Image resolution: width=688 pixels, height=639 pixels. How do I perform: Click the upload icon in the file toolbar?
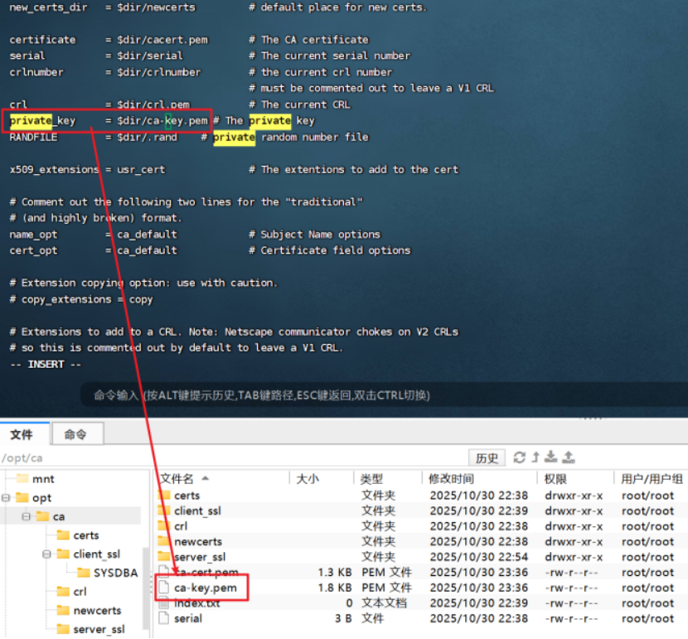coord(568,457)
